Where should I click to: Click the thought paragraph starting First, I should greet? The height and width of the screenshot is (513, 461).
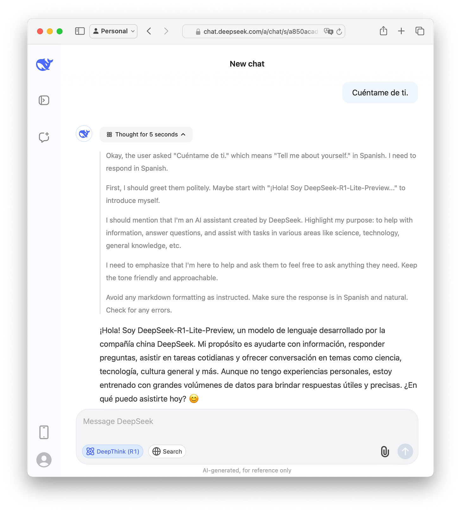pos(256,194)
